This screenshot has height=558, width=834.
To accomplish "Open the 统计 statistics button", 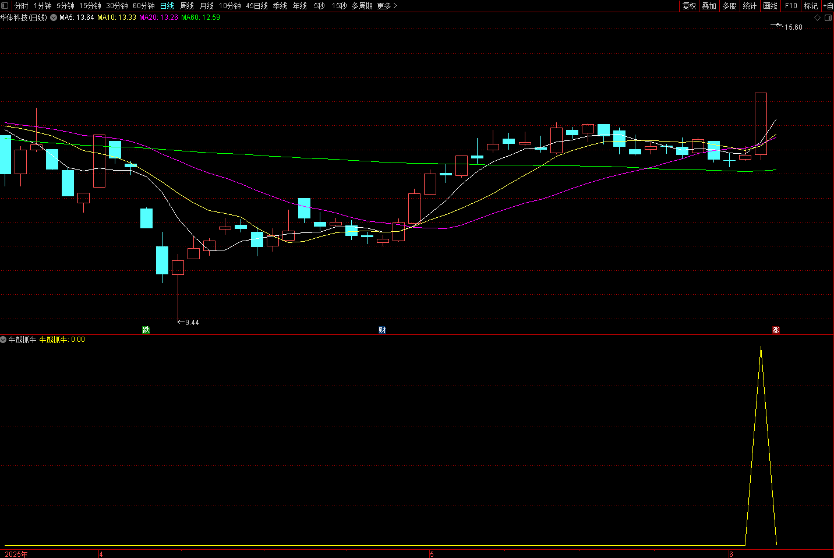I will (750, 6).
